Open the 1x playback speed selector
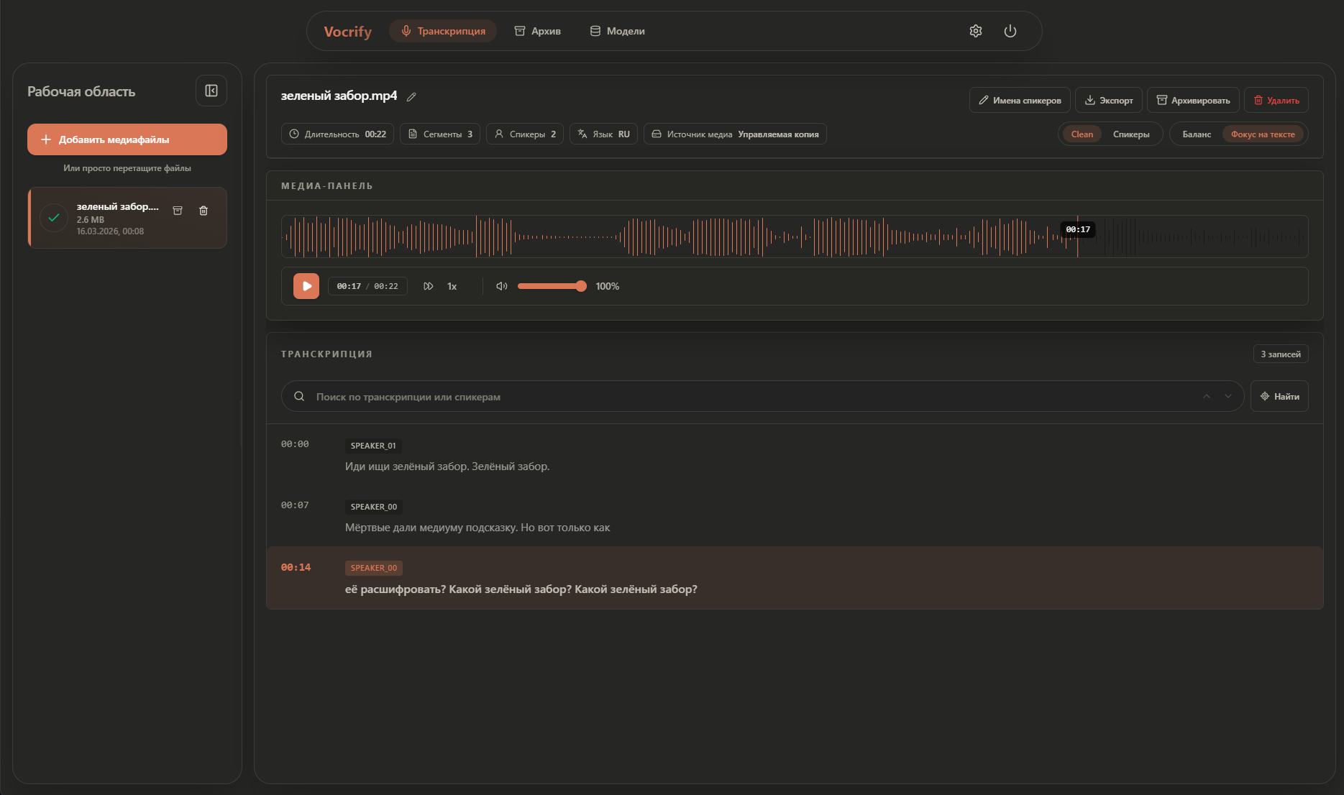Image resolution: width=1344 pixels, height=795 pixels. coord(452,286)
